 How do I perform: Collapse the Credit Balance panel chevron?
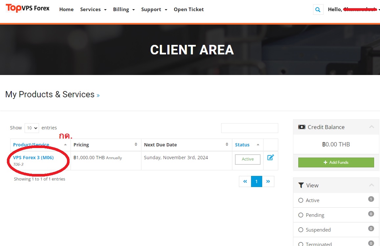pyautogui.click(x=371, y=127)
